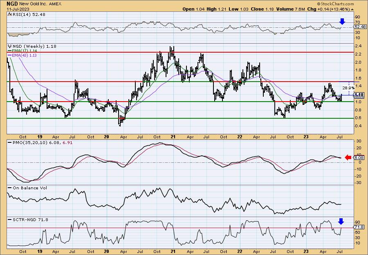The height and width of the screenshot is (255, 368).
Task: Click the 'EMA(43) 1.13' legend entry
Action: point(22,55)
